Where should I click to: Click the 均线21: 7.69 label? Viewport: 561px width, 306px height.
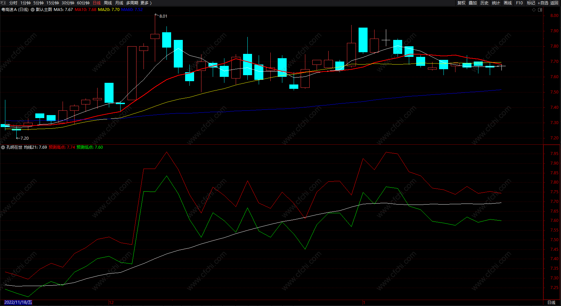pos(35,147)
